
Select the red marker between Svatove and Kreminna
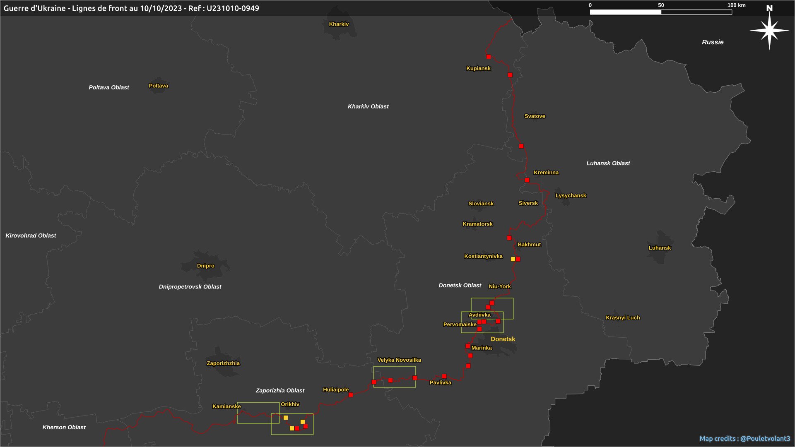tap(521, 146)
